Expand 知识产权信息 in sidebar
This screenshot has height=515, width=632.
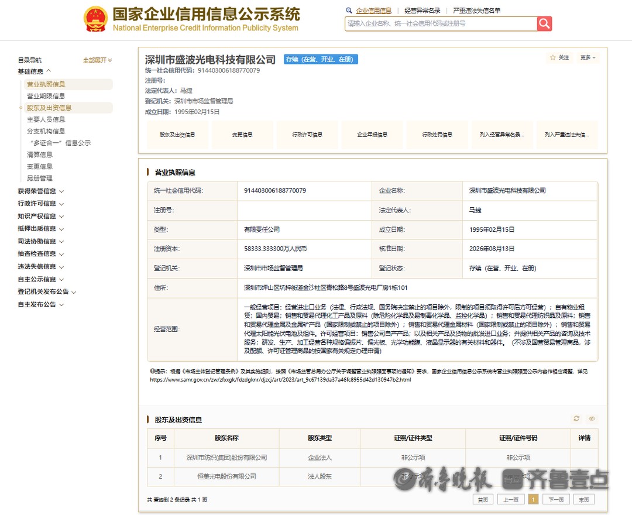41,216
